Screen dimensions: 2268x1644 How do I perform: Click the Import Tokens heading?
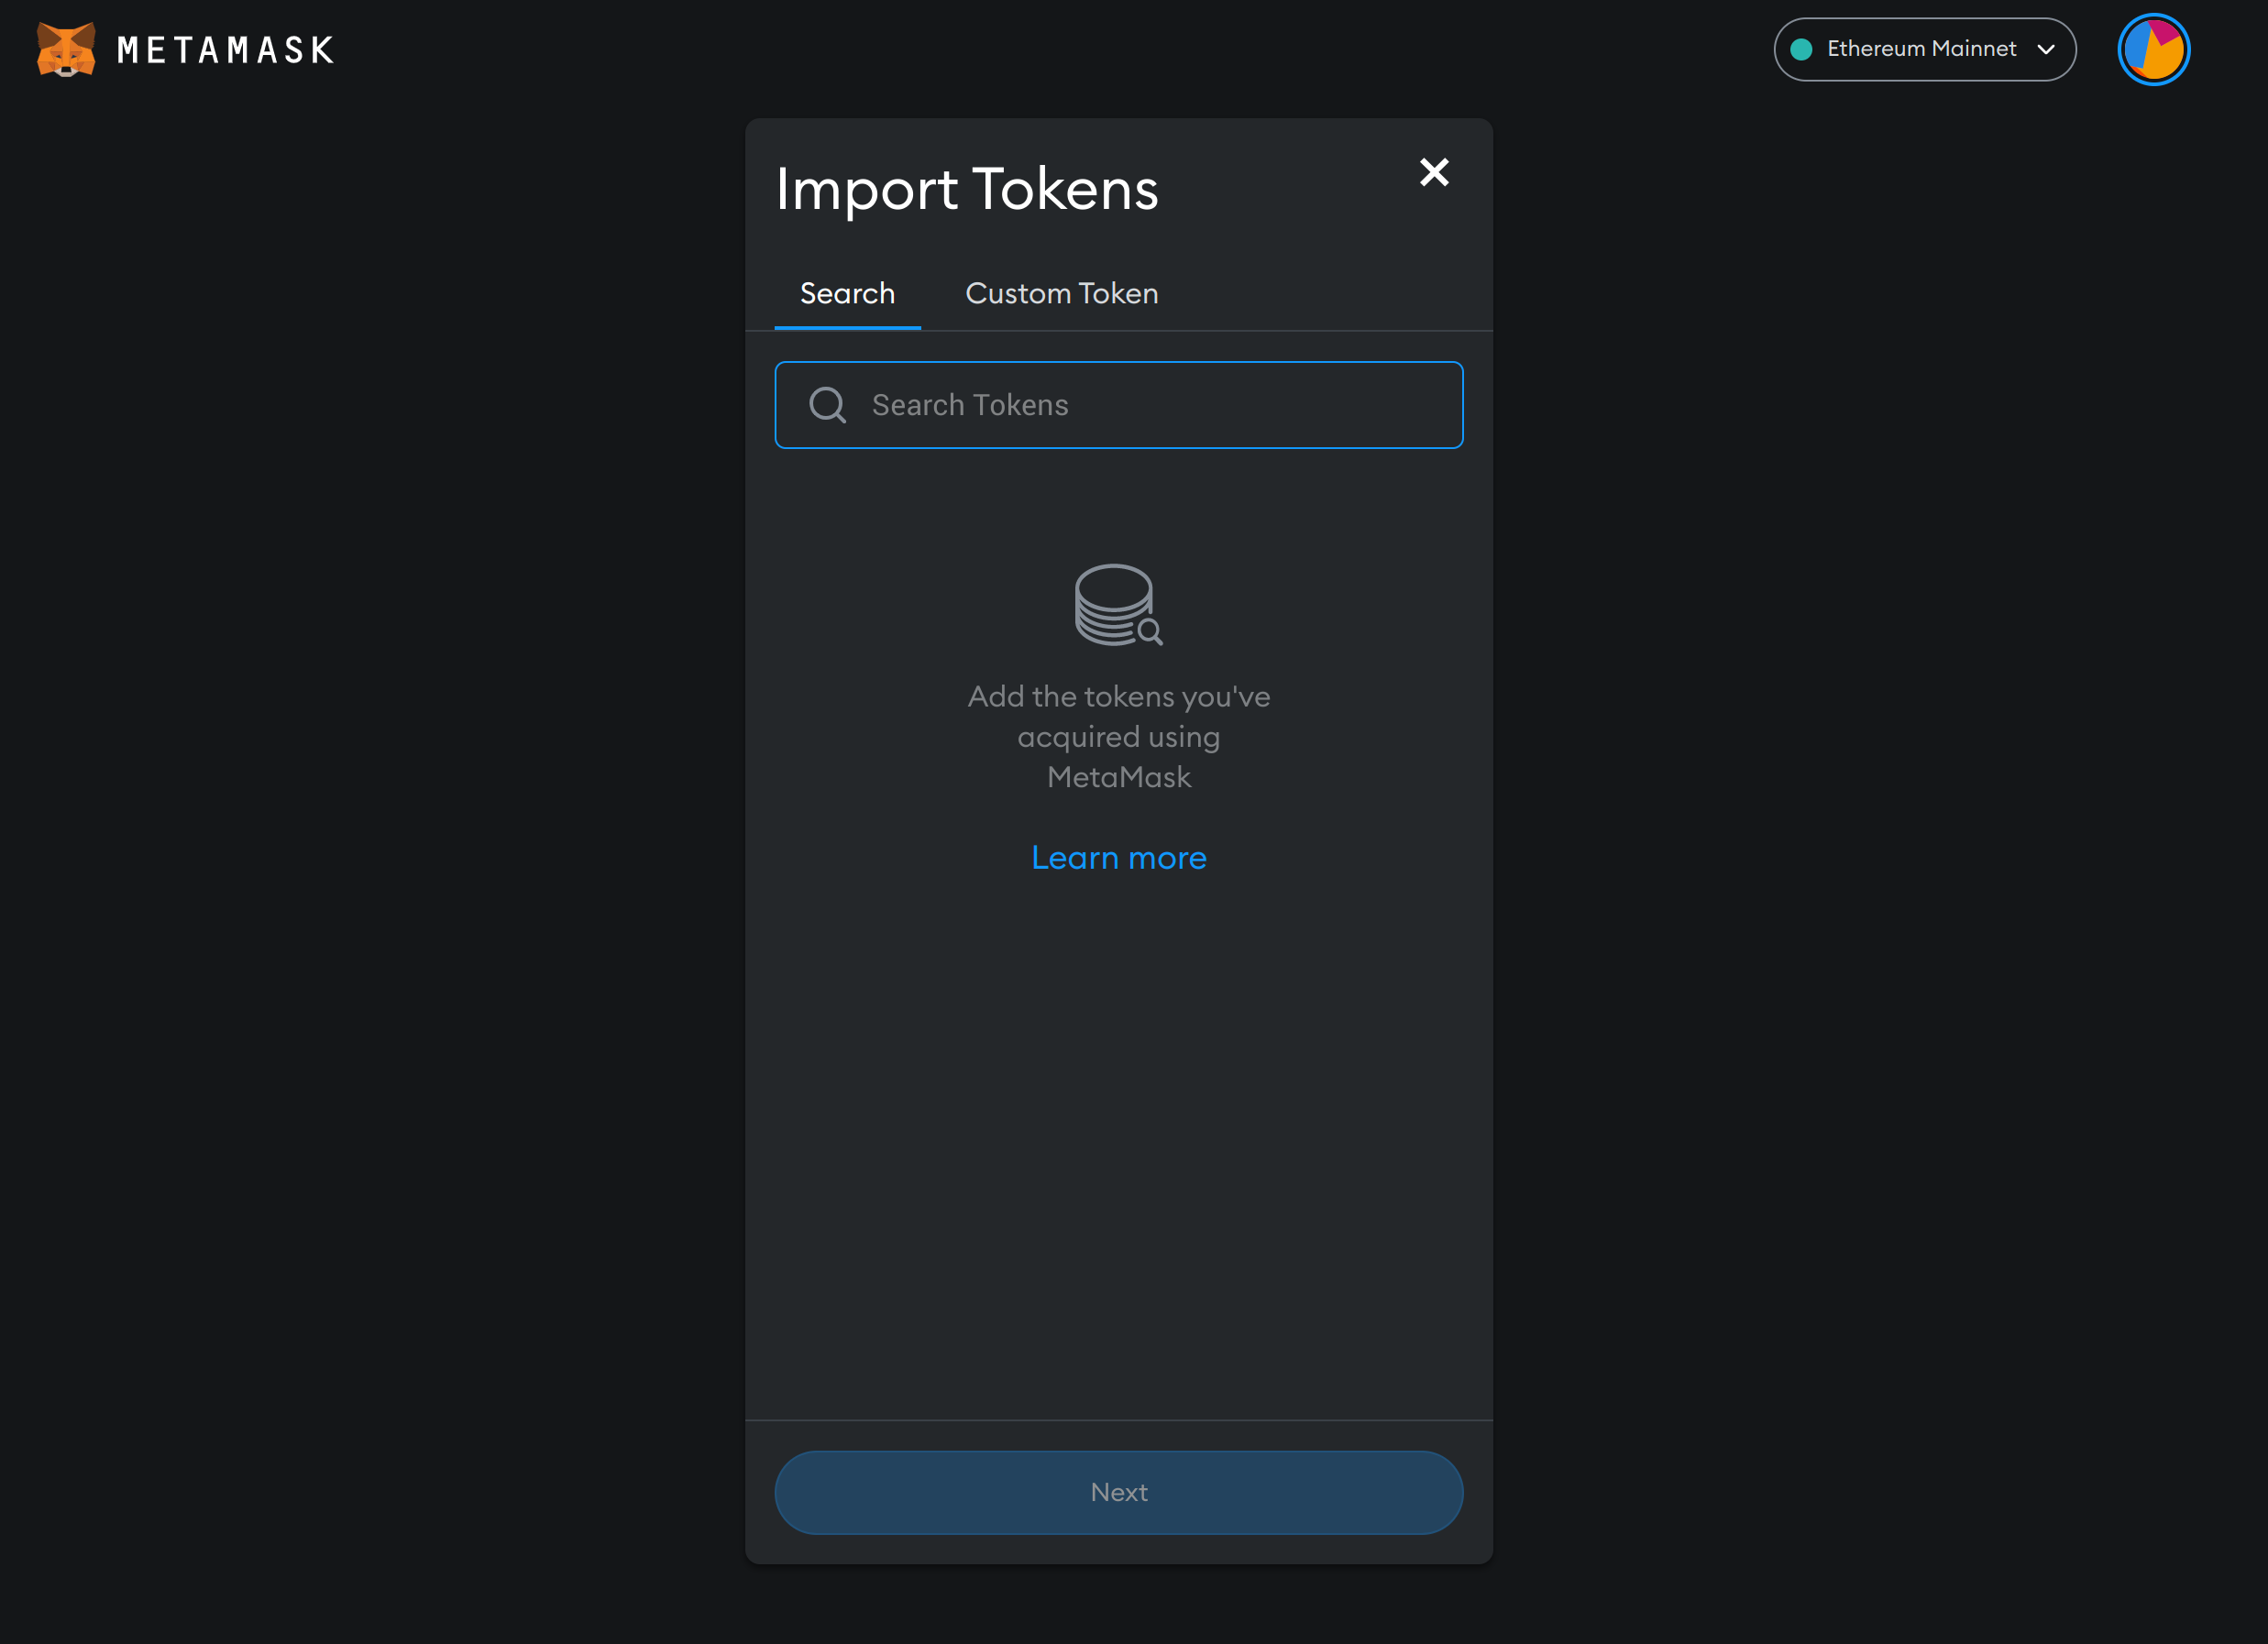[x=966, y=188]
